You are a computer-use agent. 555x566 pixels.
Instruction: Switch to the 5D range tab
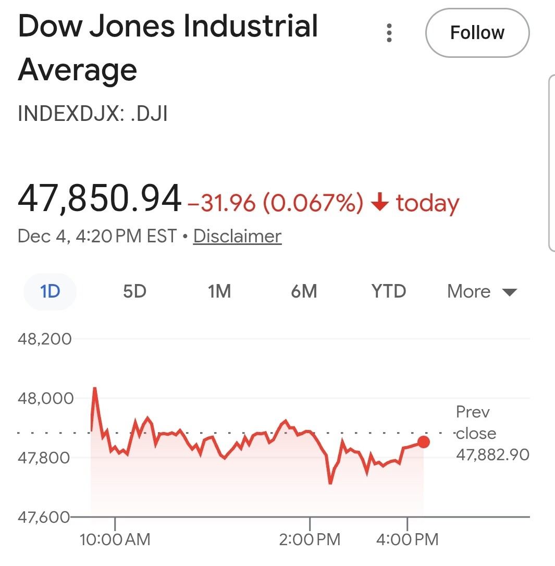click(134, 291)
